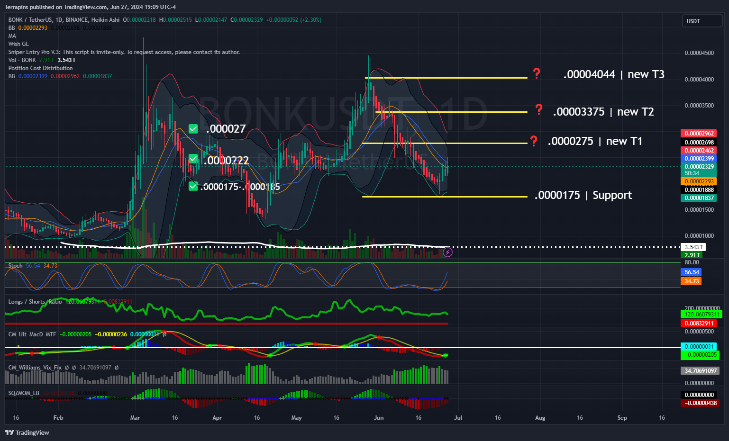Click the 3.543T volume scale label
Viewport: 729px width, 441px height.
click(693, 247)
